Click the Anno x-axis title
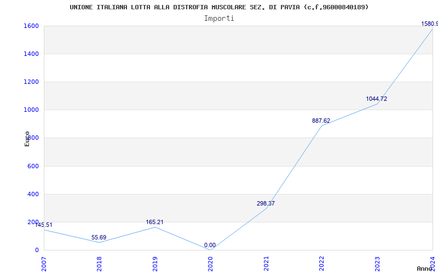 tap(425, 269)
